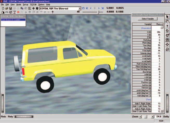The width and height of the screenshot is (170, 123).
Task: Click the seek crosshair viewer icon
Action: 167,45
